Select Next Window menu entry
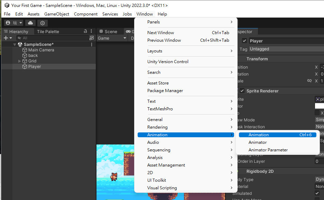This screenshot has width=324, height=200. (186, 33)
